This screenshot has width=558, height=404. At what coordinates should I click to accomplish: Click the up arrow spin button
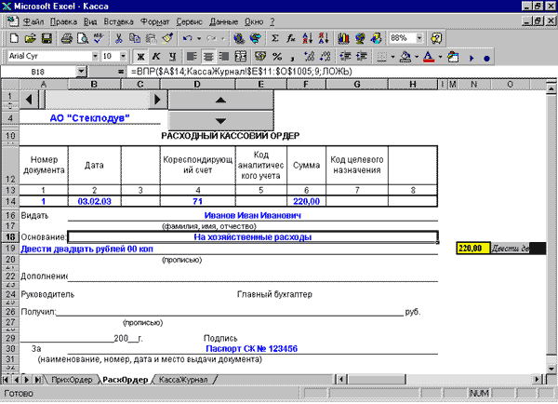pos(220,101)
